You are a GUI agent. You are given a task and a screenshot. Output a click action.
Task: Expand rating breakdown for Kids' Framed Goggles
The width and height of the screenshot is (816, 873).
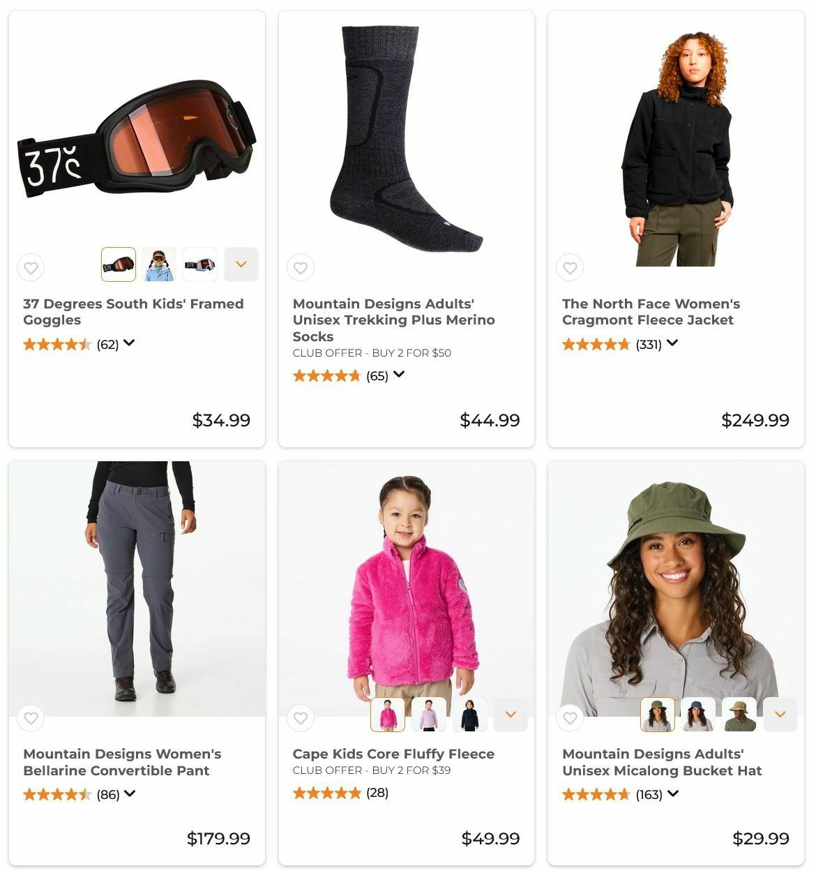pyautogui.click(x=129, y=343)
